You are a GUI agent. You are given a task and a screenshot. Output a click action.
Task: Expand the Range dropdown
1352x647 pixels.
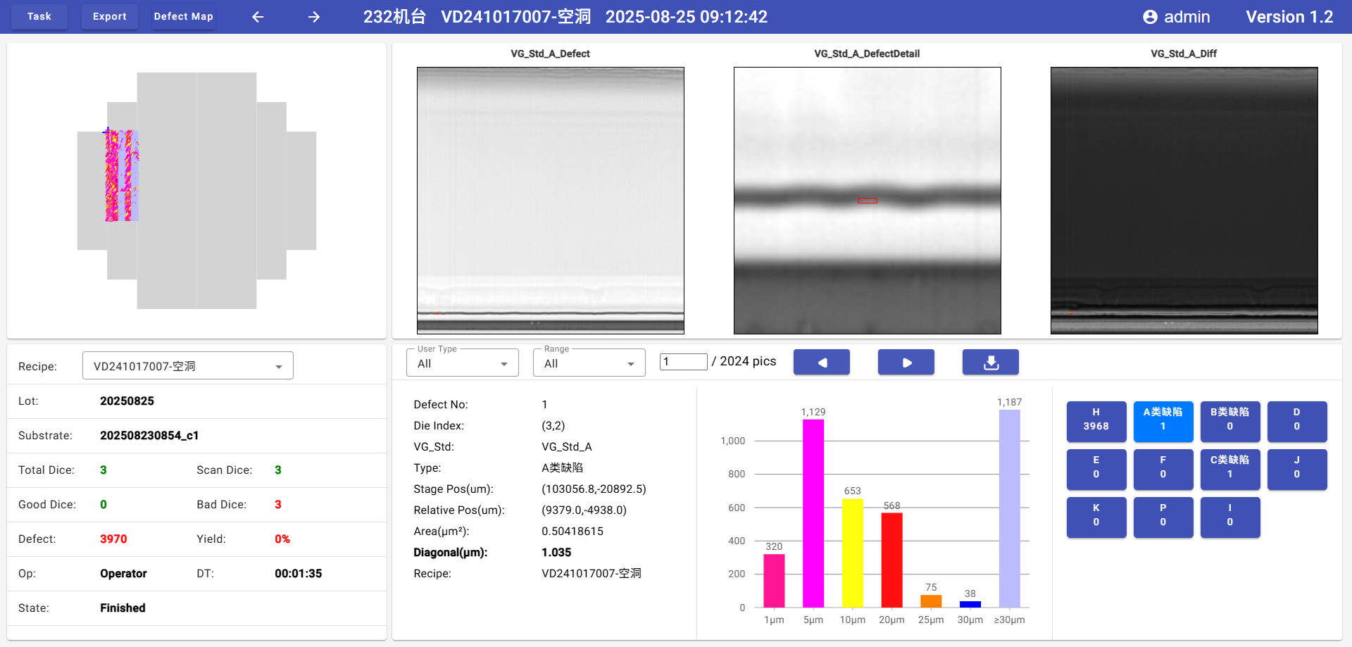(589, 363)
